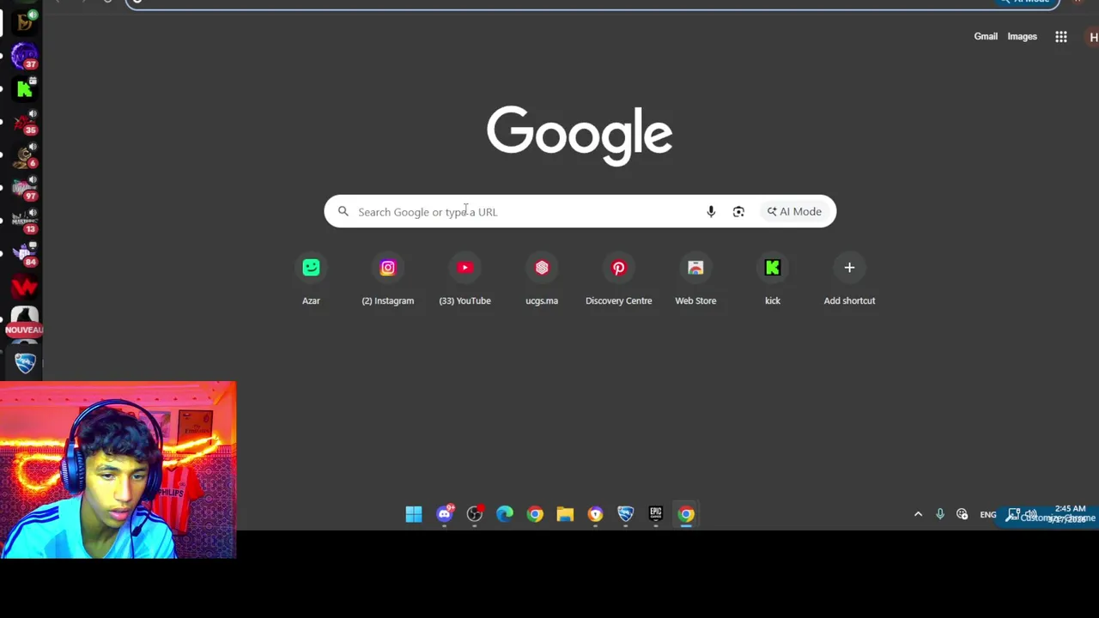Image resolution: width=1099 pixels, height=618 pixels.
Task: Open the Discord server with 13 badge
Action: click(25, 221)
